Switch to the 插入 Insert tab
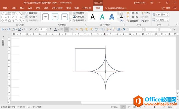 (22, 8)
